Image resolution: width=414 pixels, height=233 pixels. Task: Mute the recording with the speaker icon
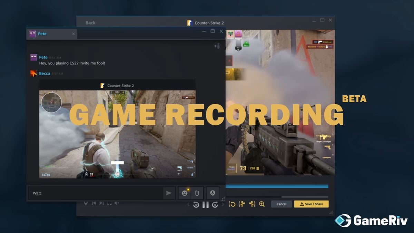[117, 203]
